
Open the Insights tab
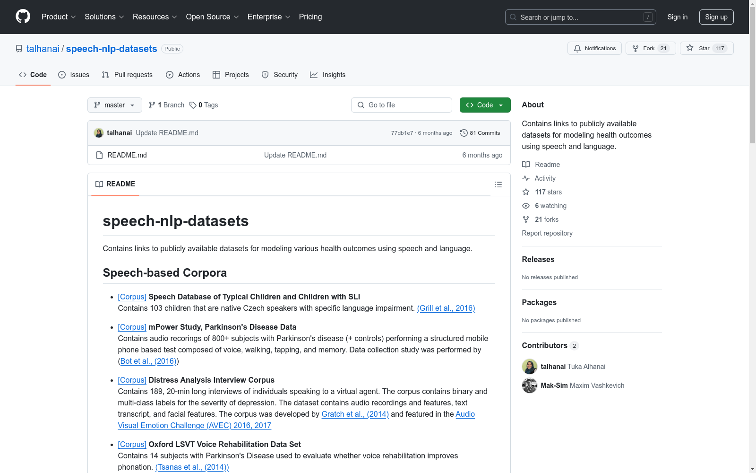click(x=327, y=75)
